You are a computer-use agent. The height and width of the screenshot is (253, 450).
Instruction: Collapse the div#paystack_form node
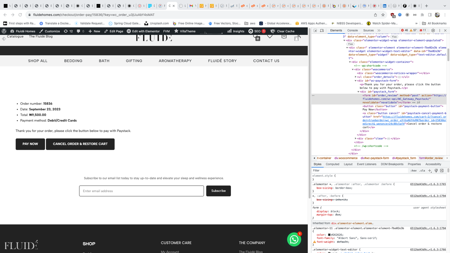click(x=358, y=91)
